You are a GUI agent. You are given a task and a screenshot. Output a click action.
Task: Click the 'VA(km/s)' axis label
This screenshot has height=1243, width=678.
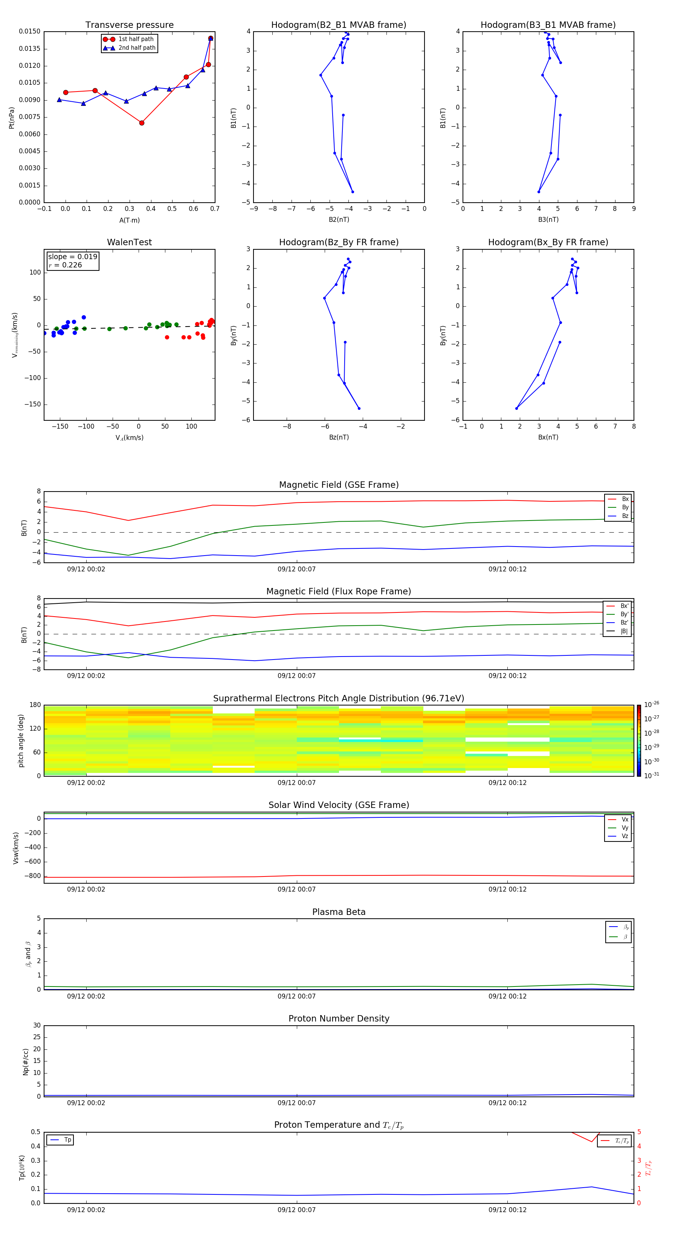[129, 438]
